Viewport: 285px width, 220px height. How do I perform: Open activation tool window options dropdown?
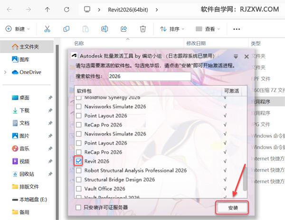[x=236, y=56]
